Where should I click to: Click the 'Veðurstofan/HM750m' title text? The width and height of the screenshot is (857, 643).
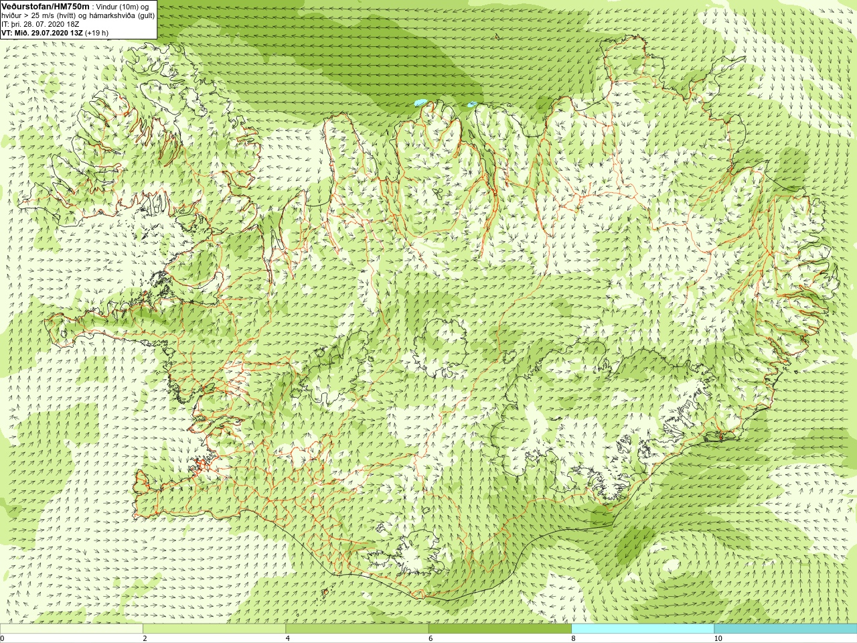point(46,6)
